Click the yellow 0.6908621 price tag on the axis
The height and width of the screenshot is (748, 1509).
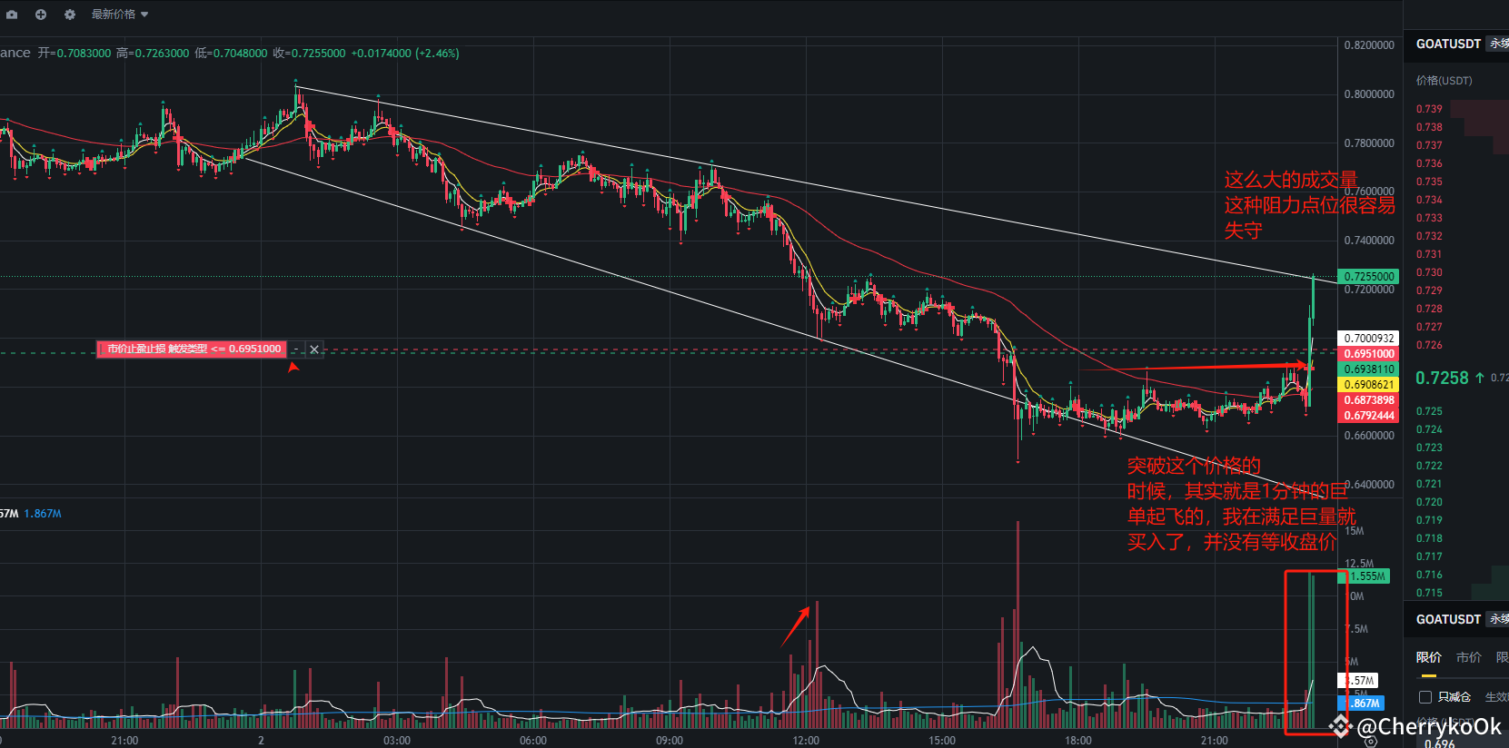(1368, 385)
